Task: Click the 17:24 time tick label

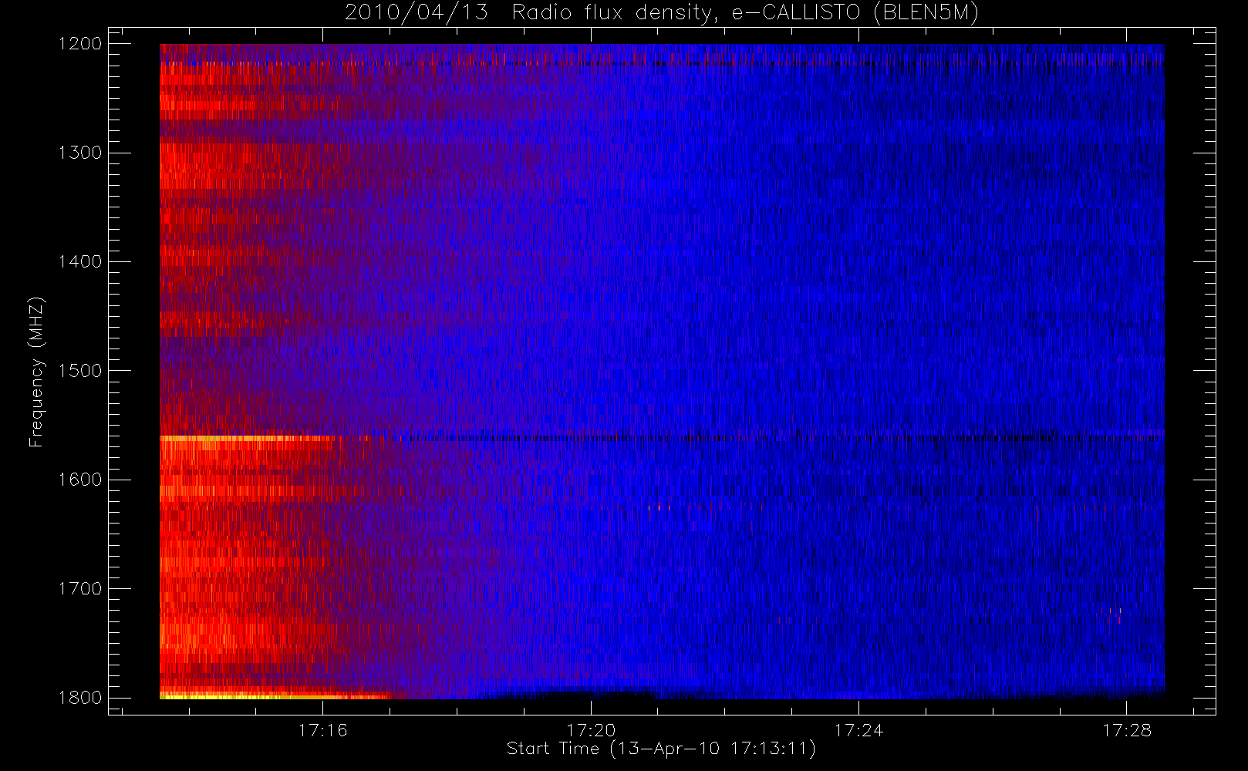Action: point(858,730)
